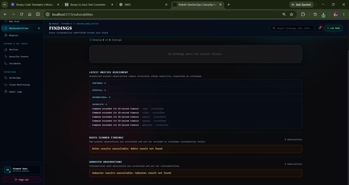Viewport: 349px width, 185px height.
Task: Switch to Binary Code Translator tab
Action: pyautogui.click(x=35, y=5)
